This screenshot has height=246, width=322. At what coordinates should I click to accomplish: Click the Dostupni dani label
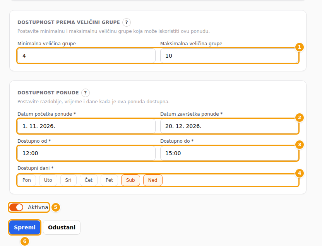coord(35,168)
